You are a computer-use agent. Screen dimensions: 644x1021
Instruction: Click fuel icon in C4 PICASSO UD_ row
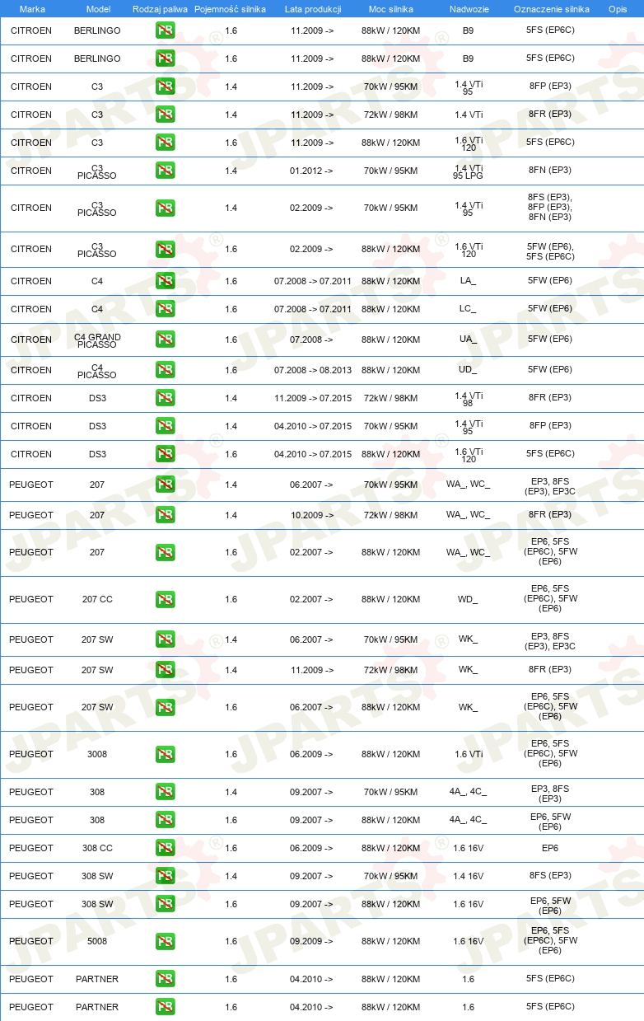pos(165,370)
